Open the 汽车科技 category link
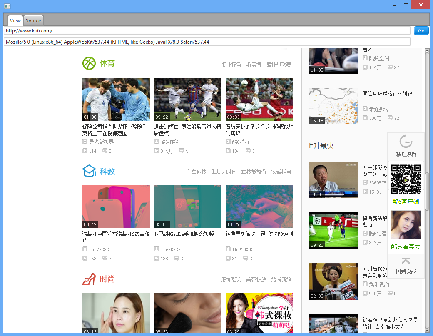 point(196,172)
